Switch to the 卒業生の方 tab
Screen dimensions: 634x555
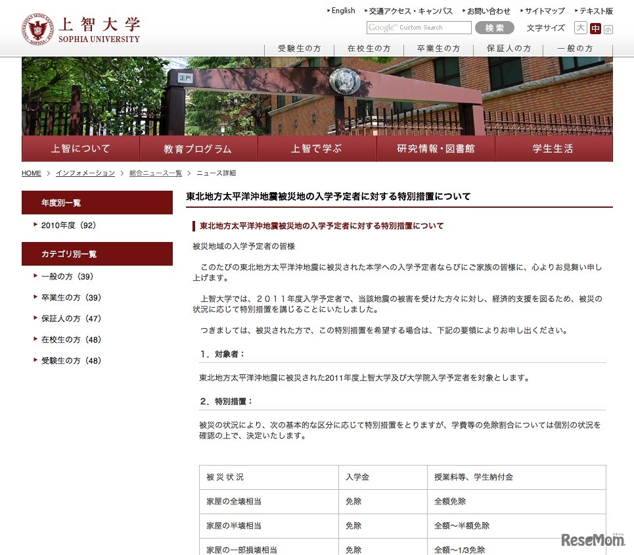(438, 48)
